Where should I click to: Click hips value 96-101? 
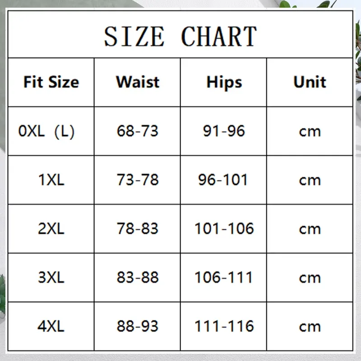click(223, 180)
